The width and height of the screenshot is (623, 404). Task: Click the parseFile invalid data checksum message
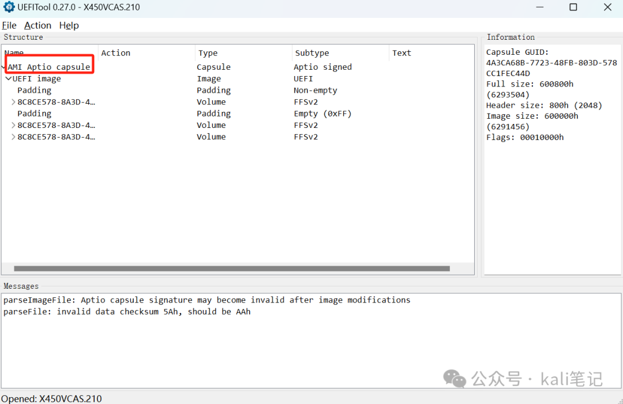point(127,312)
